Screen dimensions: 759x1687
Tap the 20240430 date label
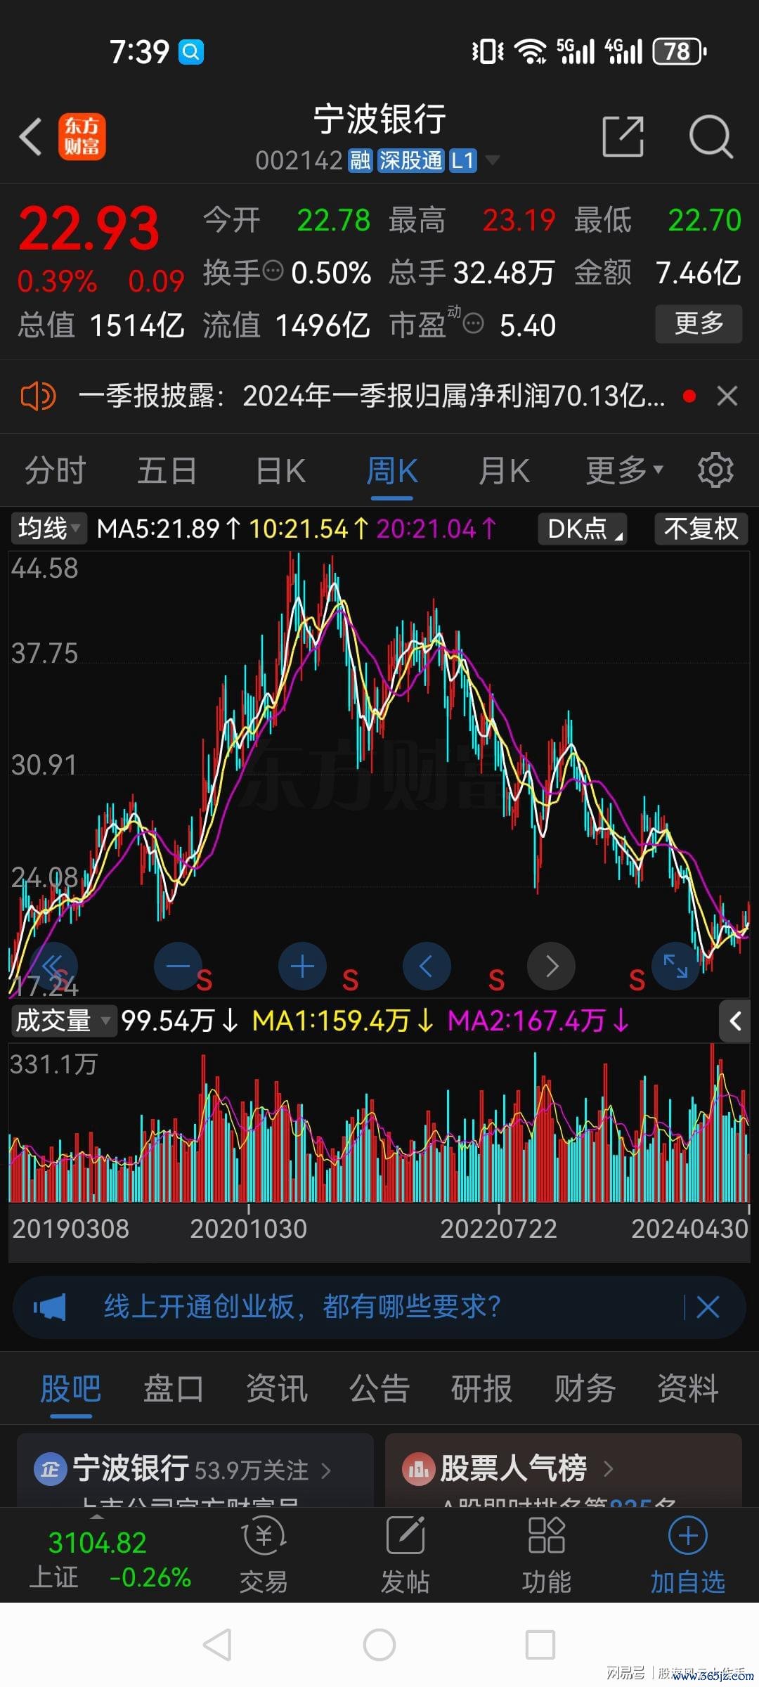tap(689, 1229)
